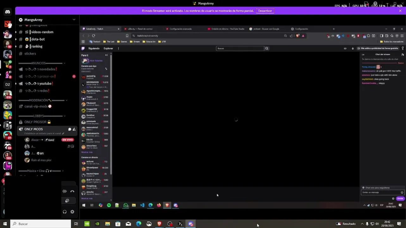Open the youtube announcement channel
The height and width of the screenshot is (228, 406).
pos(47,84)
